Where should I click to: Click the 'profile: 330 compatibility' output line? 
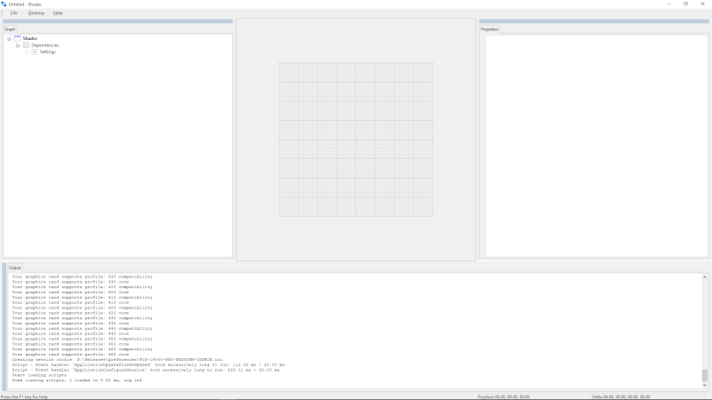tap(82, 276)
